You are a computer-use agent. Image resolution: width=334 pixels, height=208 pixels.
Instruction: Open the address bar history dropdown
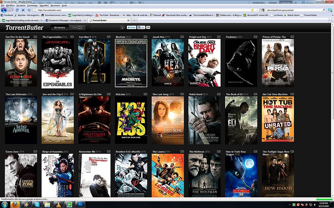pos(257,10)
